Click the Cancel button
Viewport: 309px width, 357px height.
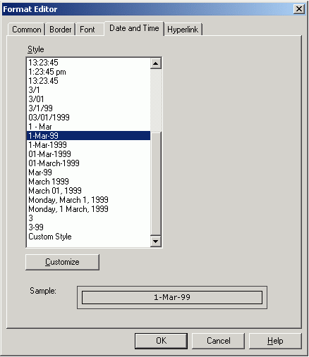coord(219,341)
